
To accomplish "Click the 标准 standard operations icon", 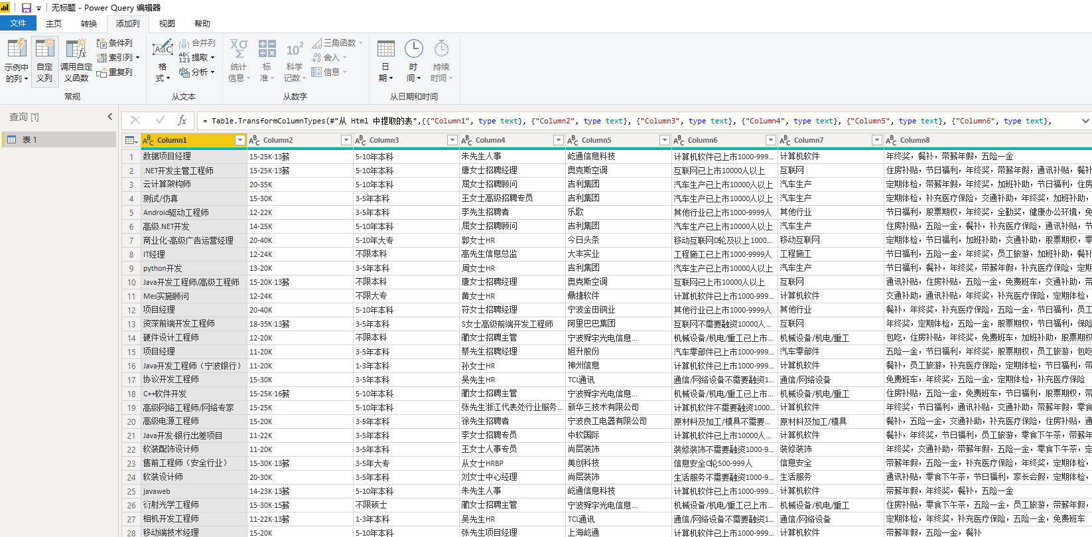I will click(267, 48).
